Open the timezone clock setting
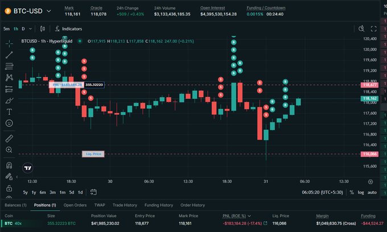Viewport: 387px width, 232px height. (322, 192)
